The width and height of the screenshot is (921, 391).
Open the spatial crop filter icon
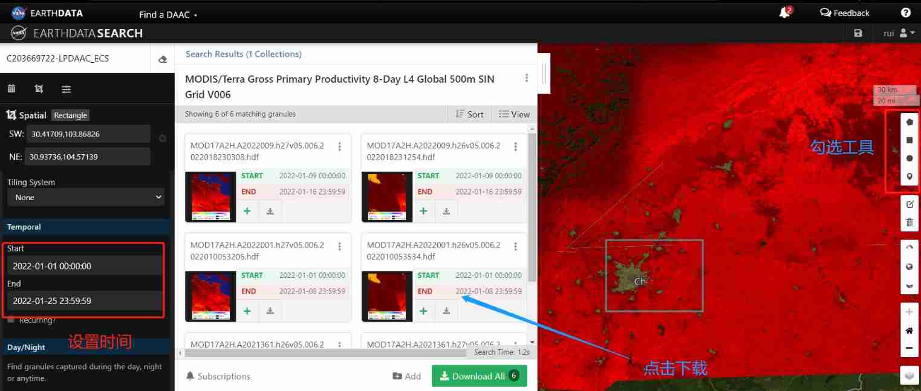[39, 89]
